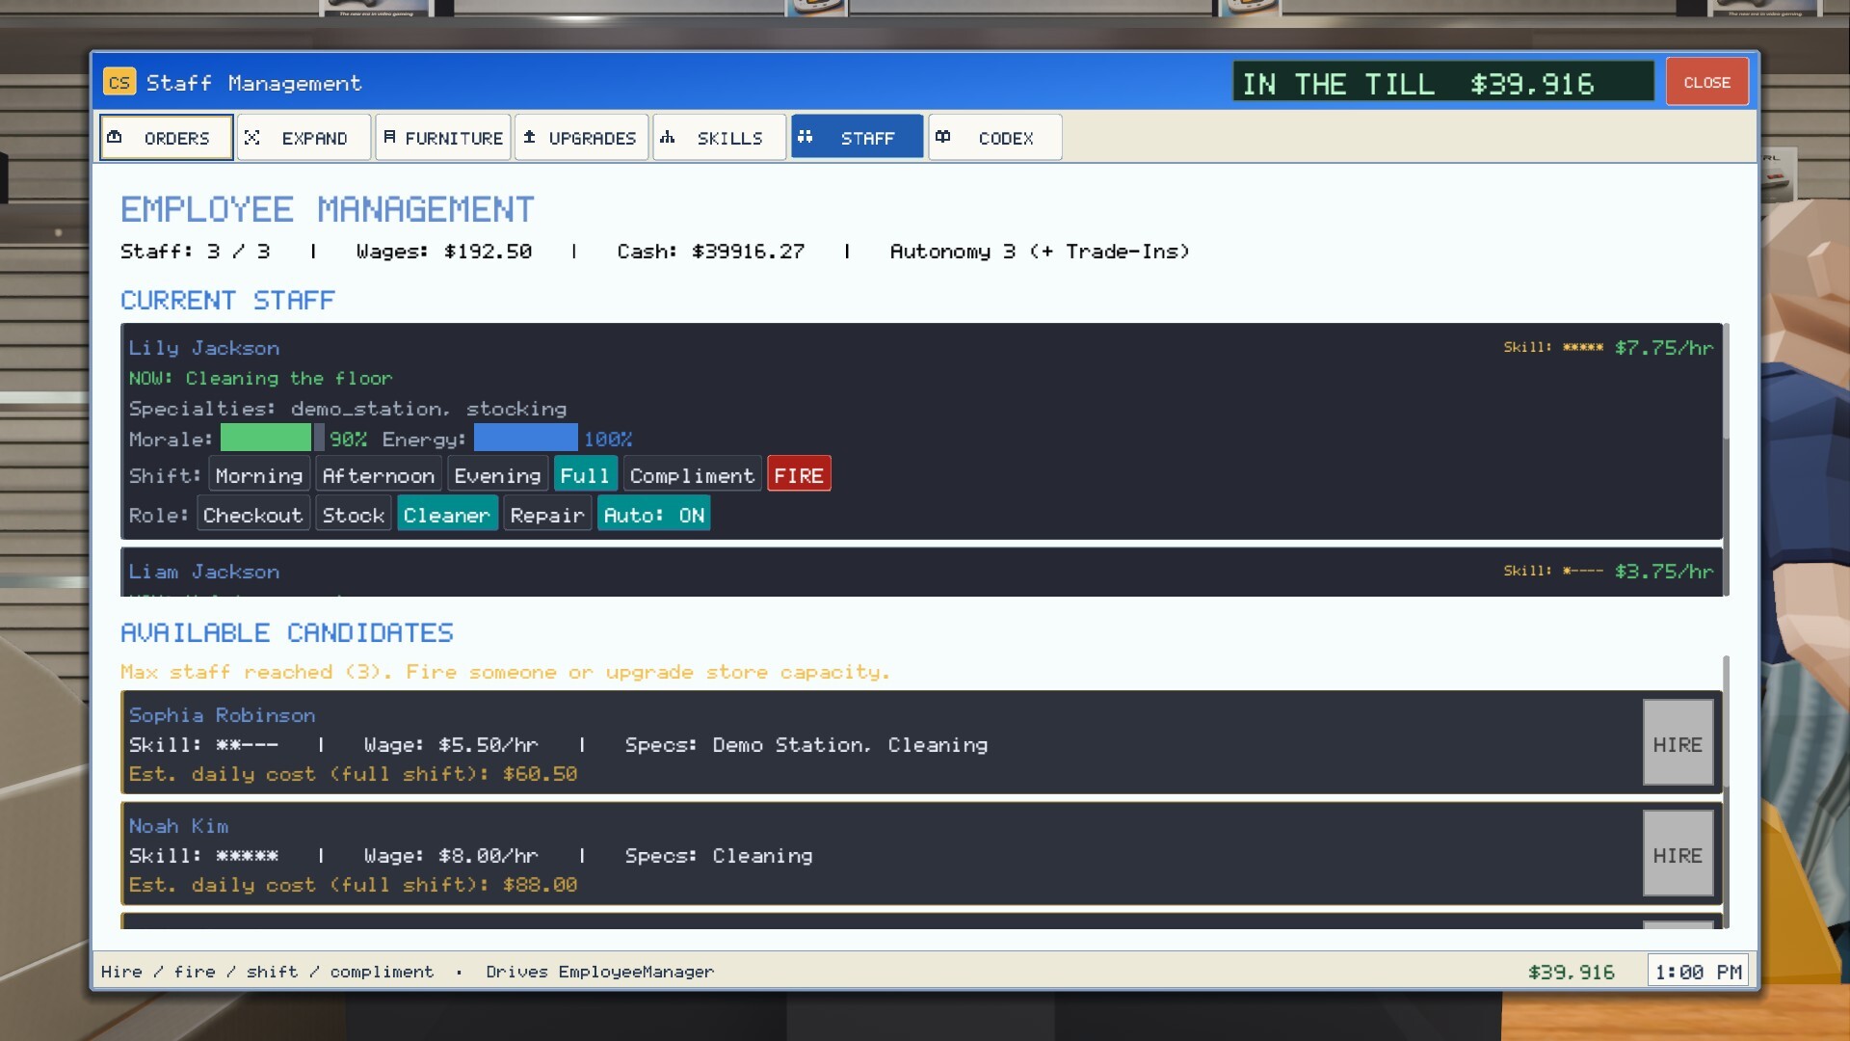Click the Skills tab tree icon
The image size is (1850, 1041).
pyautogui.click(x=667, y=137)
